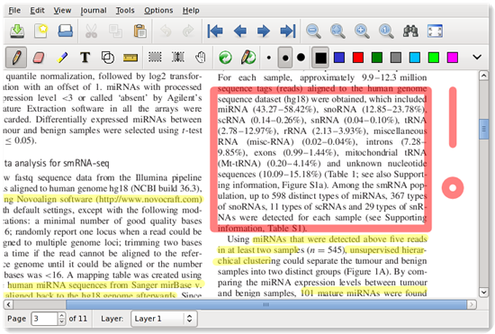Click the novocraft.com URL in the document

tap(148, 200)
